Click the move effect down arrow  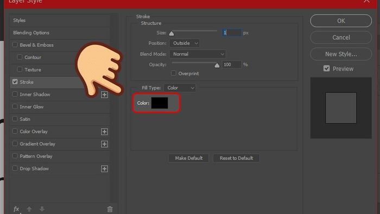click(x=42, y=209)
